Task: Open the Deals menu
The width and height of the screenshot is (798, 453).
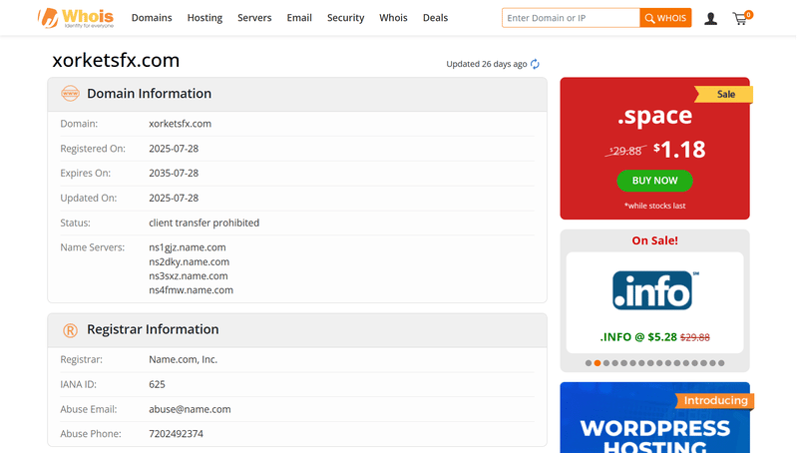Action: (435, 18)
